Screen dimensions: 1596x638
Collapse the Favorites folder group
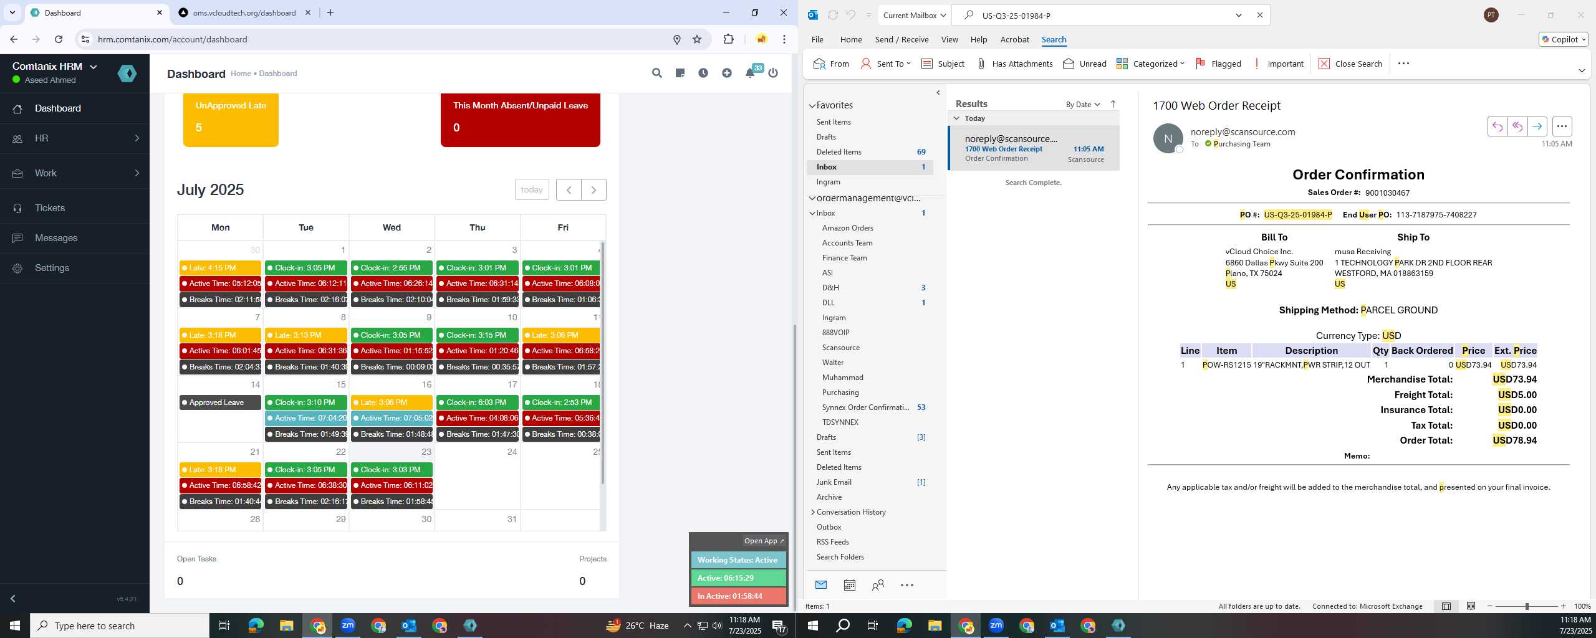[x=812, y=106]
